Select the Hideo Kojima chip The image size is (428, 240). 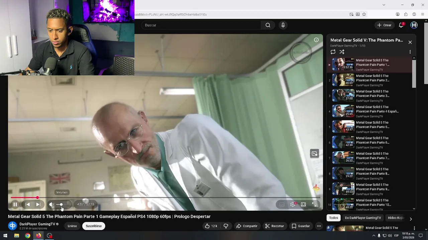[396, 218]
